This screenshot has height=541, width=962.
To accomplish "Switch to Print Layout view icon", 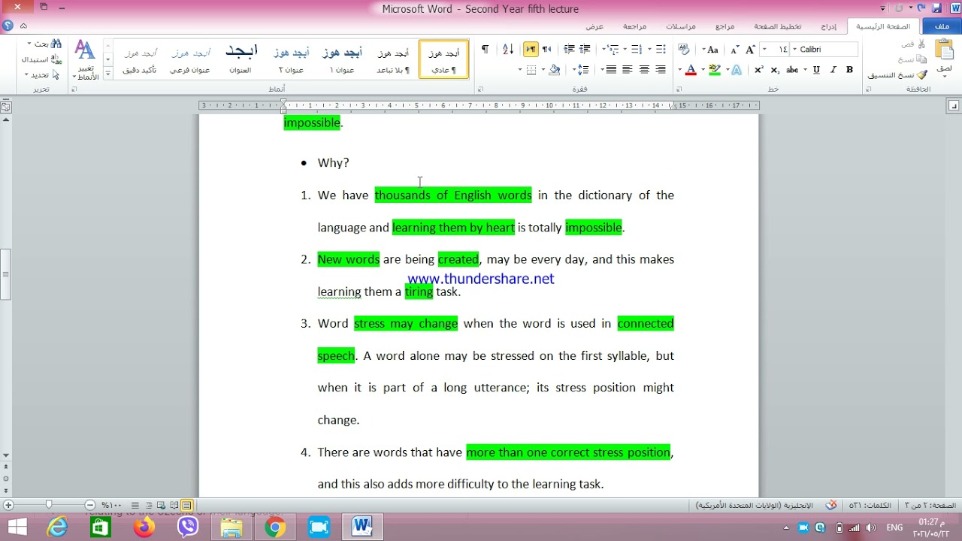I will click(x=186, y=506).
